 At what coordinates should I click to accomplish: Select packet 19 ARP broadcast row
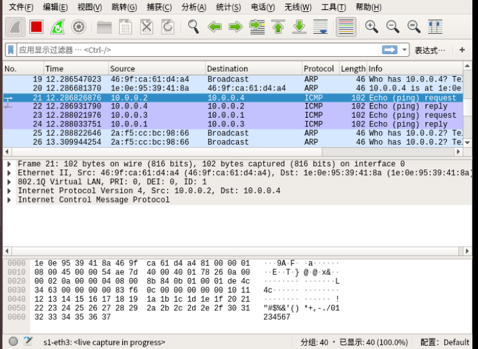[x=233, y=79]
